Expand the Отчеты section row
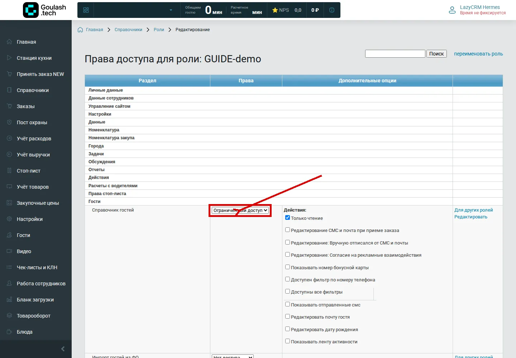The width and height of the screenshot is (516, 358). pyautogui.click(x=269, y=170)
